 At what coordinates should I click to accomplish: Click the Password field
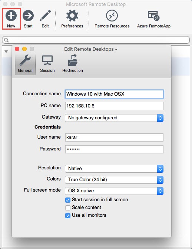point(114,149)
